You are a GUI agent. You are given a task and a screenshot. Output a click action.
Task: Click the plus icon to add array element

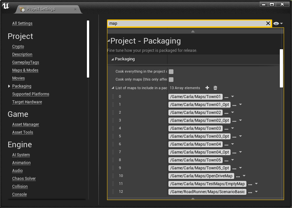coord(207,88)
